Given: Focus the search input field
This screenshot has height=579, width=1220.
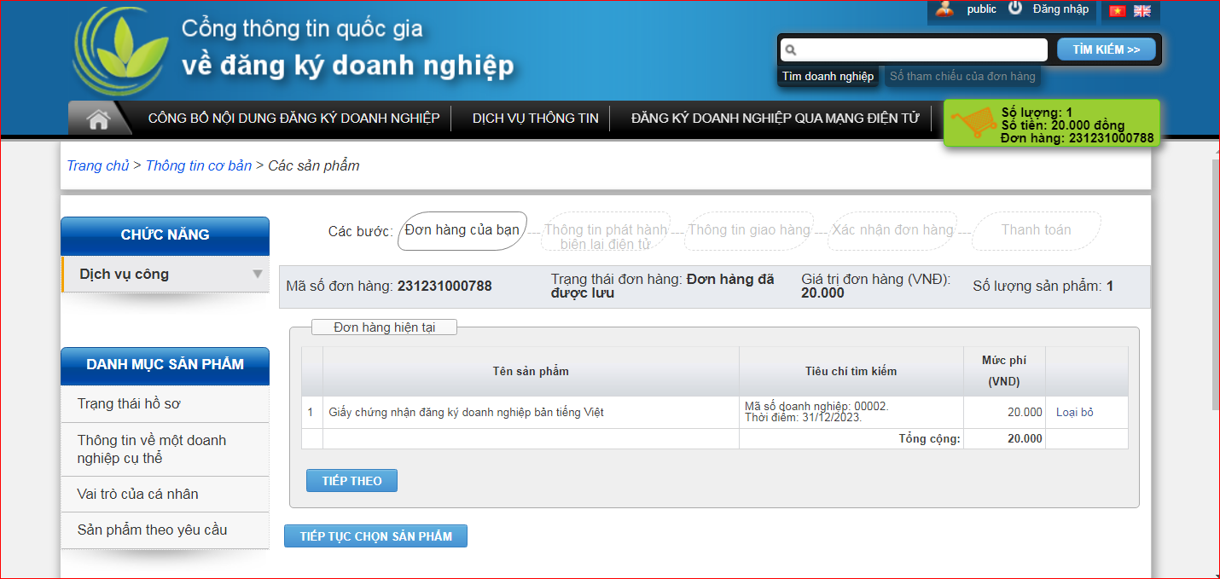Looking at the screenshot, I should point(913,49).
